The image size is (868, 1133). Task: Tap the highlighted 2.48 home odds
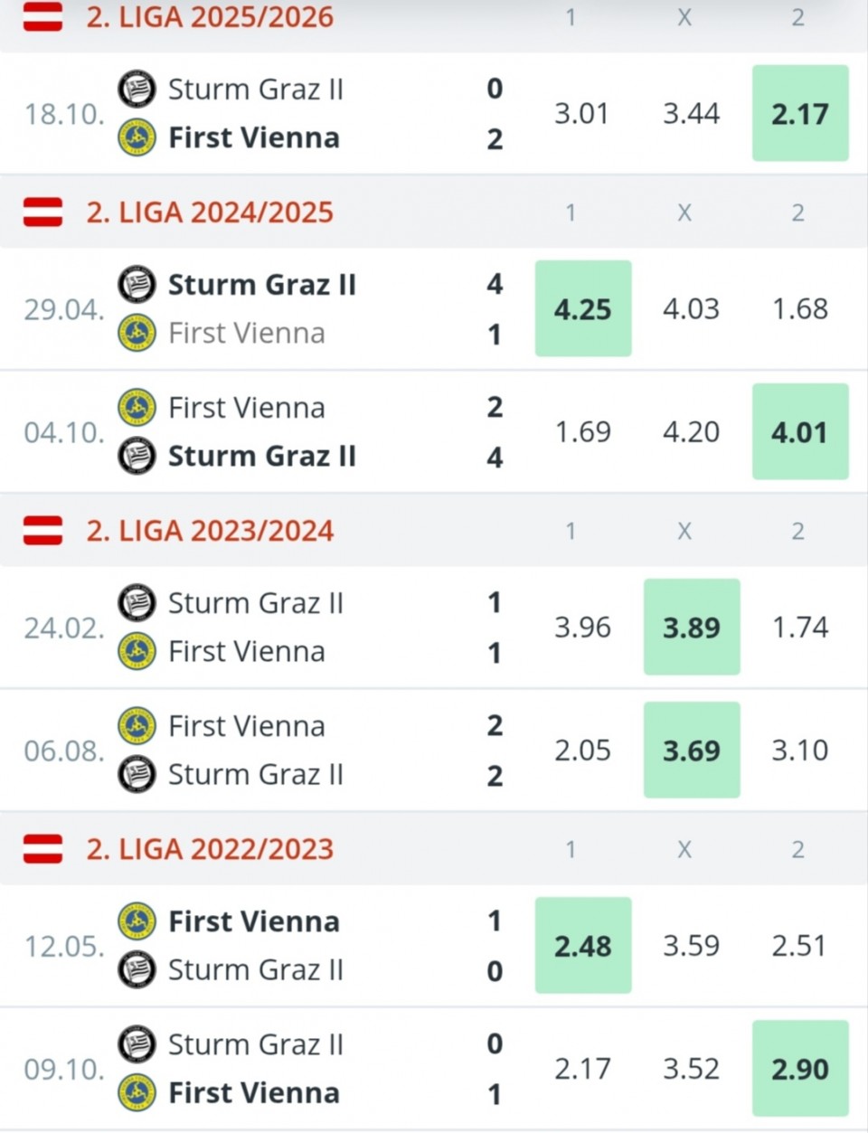583,946
